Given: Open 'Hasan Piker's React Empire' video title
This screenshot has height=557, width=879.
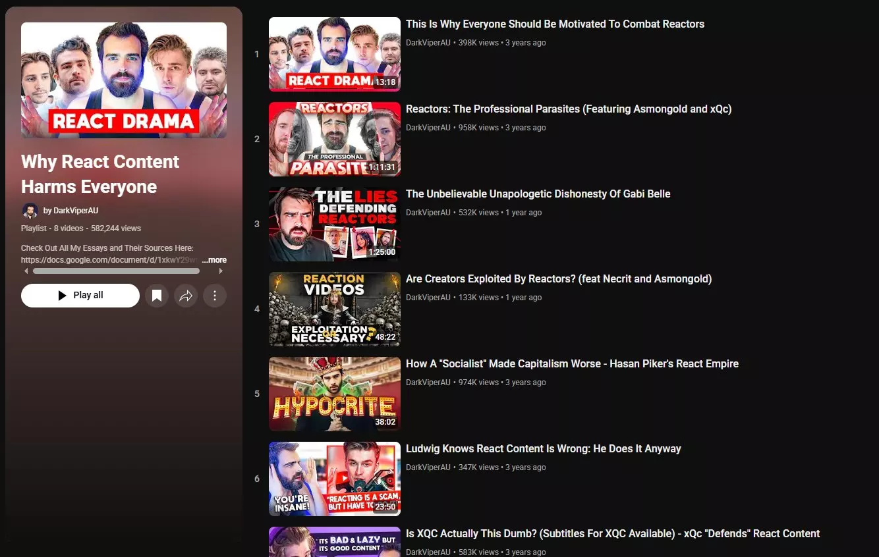Looking at the screenshot, I should pos(572,363).
